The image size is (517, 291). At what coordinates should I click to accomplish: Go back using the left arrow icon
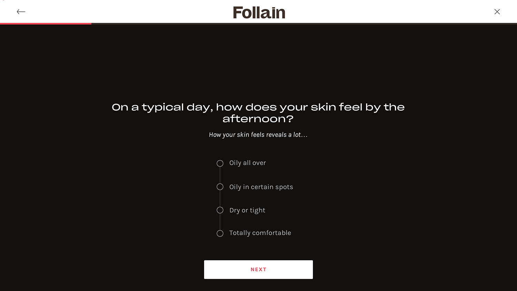point(21,12)
